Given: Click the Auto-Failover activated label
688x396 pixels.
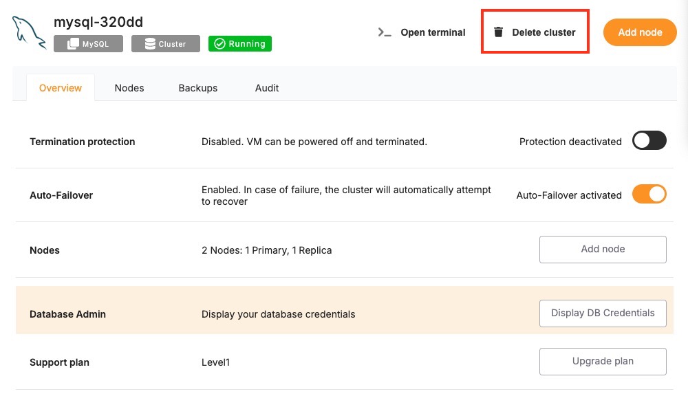Looking at the screenshot, I should pyautogui.click(x=569, y=195).
